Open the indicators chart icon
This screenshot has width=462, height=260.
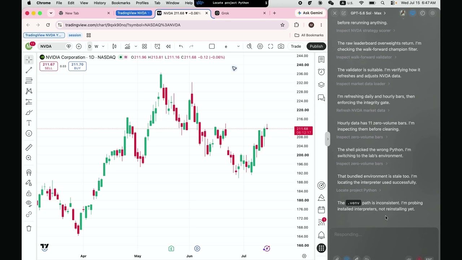click(127, 46)
